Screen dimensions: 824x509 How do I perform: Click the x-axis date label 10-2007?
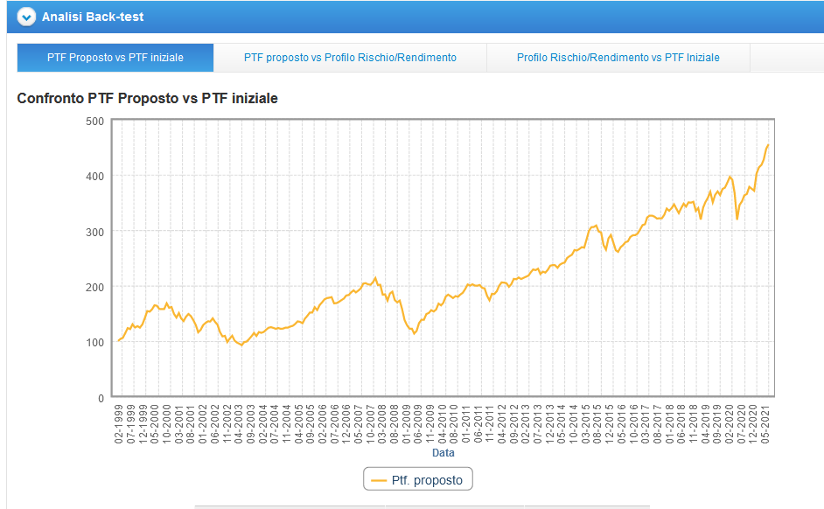371,424
